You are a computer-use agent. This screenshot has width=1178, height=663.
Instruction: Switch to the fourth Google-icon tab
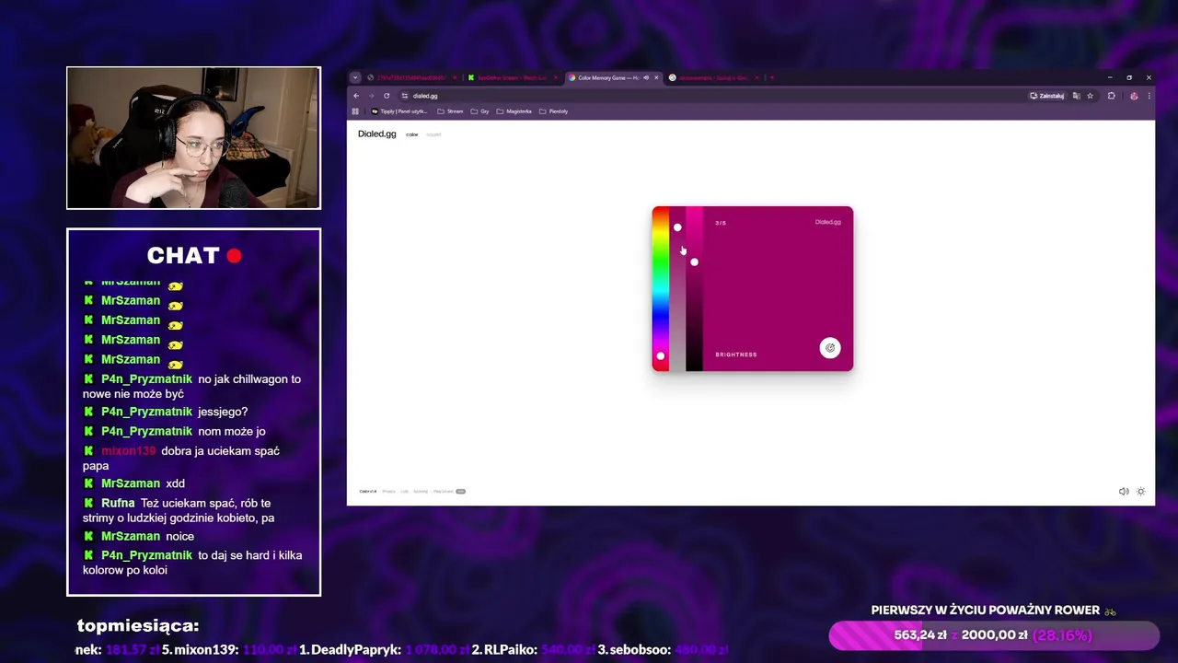[x=713, y=77]
